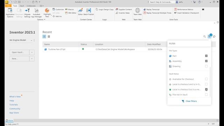The width and height of the screenshot is (224, 126).
Task: Expand the Options panel dropdown
Action: 41,20
